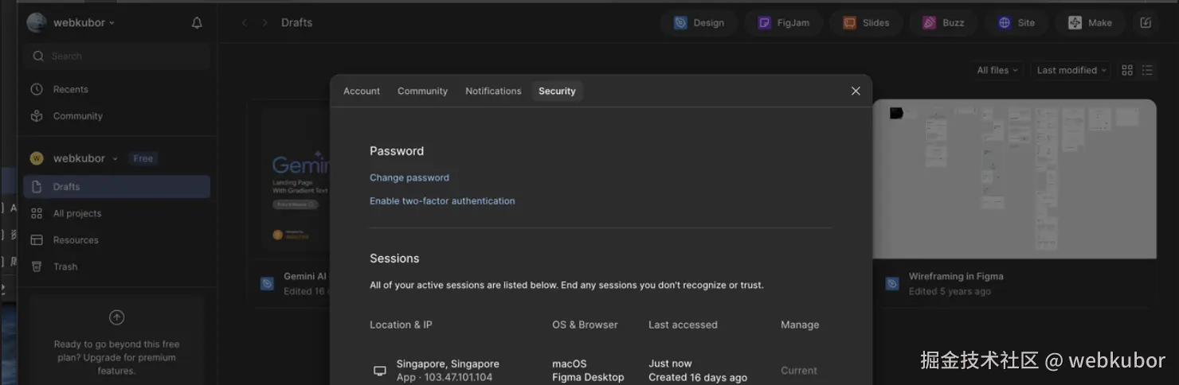Viewport: 1179px width, 385px height.
Task: Click the Manage column header
Action: [x=800, y=325]
